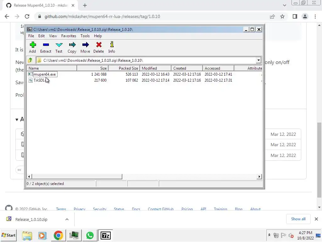Click the left scroll arrow in 7-Zip
322x242 pixels.
(x=29, y=176)
